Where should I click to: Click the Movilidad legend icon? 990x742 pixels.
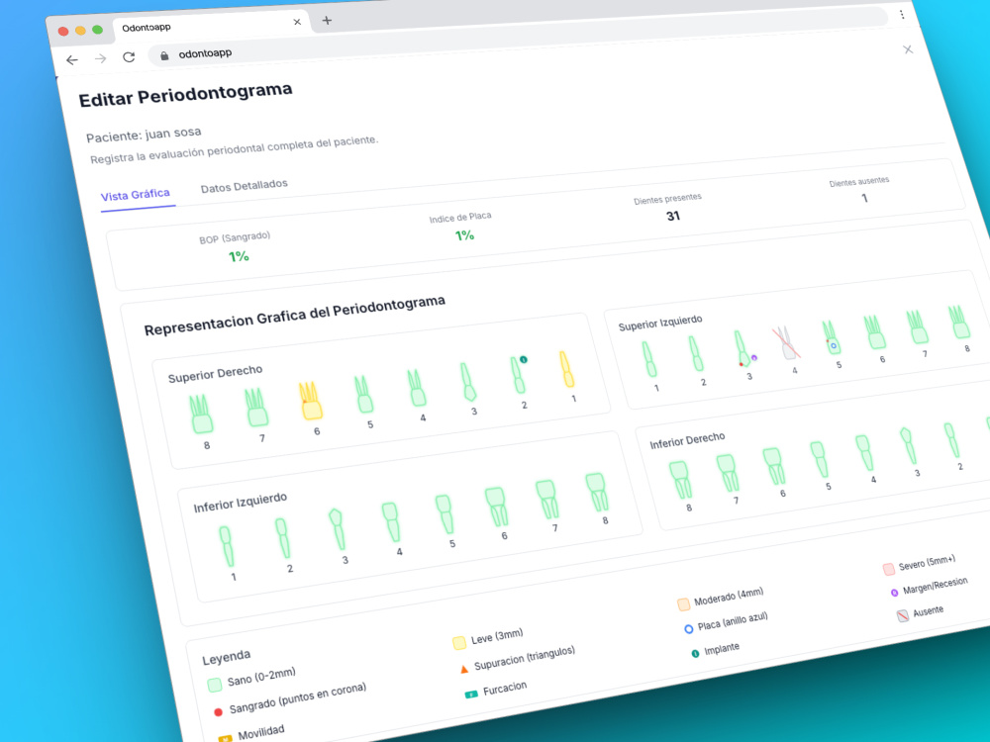[x=225, y=738]
